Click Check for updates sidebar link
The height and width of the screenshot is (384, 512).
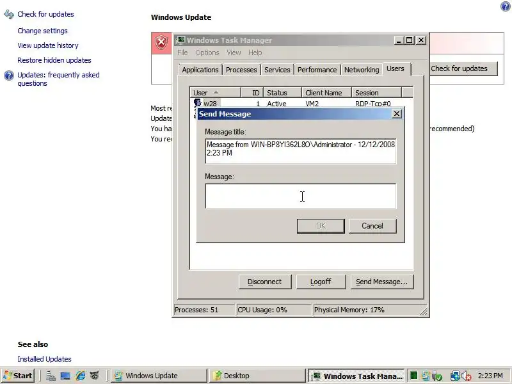tap(45, 14)
